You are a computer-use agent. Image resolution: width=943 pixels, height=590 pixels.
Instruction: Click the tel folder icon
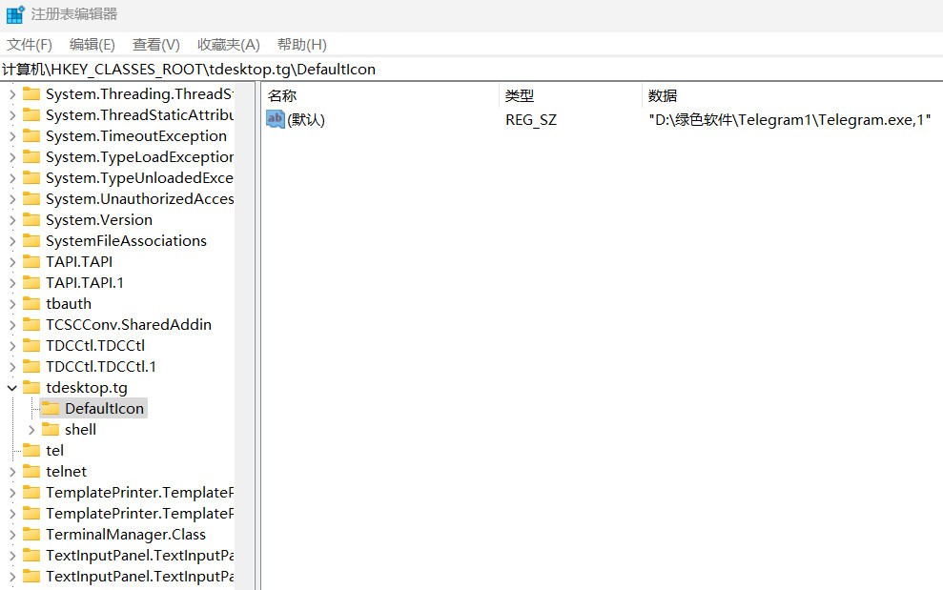point(31,451)
